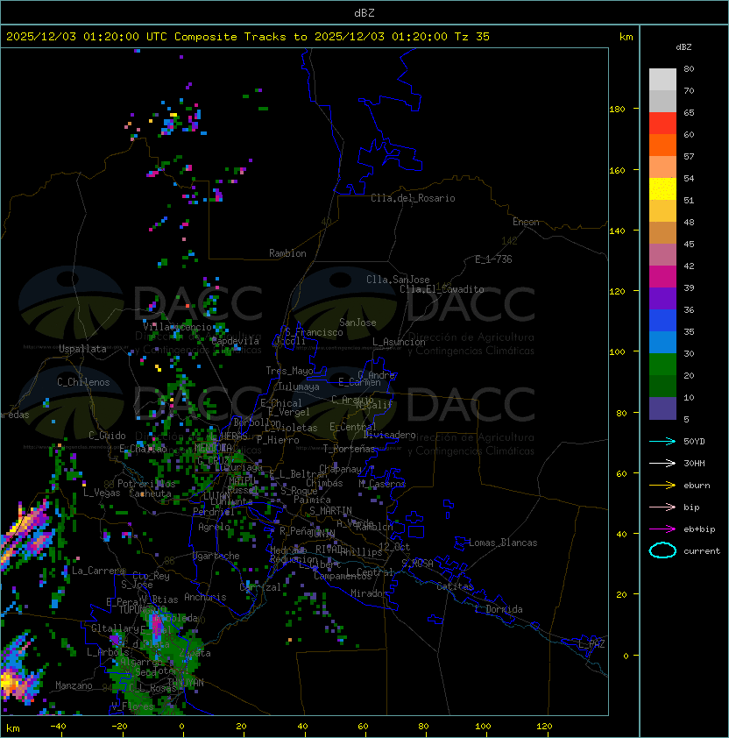The image size is (729, 738).
Task: Click the magenta eb+bip arrow in legend
Action: pyautogui.click(x=662, y=529)
